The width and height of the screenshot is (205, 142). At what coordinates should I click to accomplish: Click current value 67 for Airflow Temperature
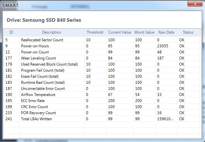(110, 95)
